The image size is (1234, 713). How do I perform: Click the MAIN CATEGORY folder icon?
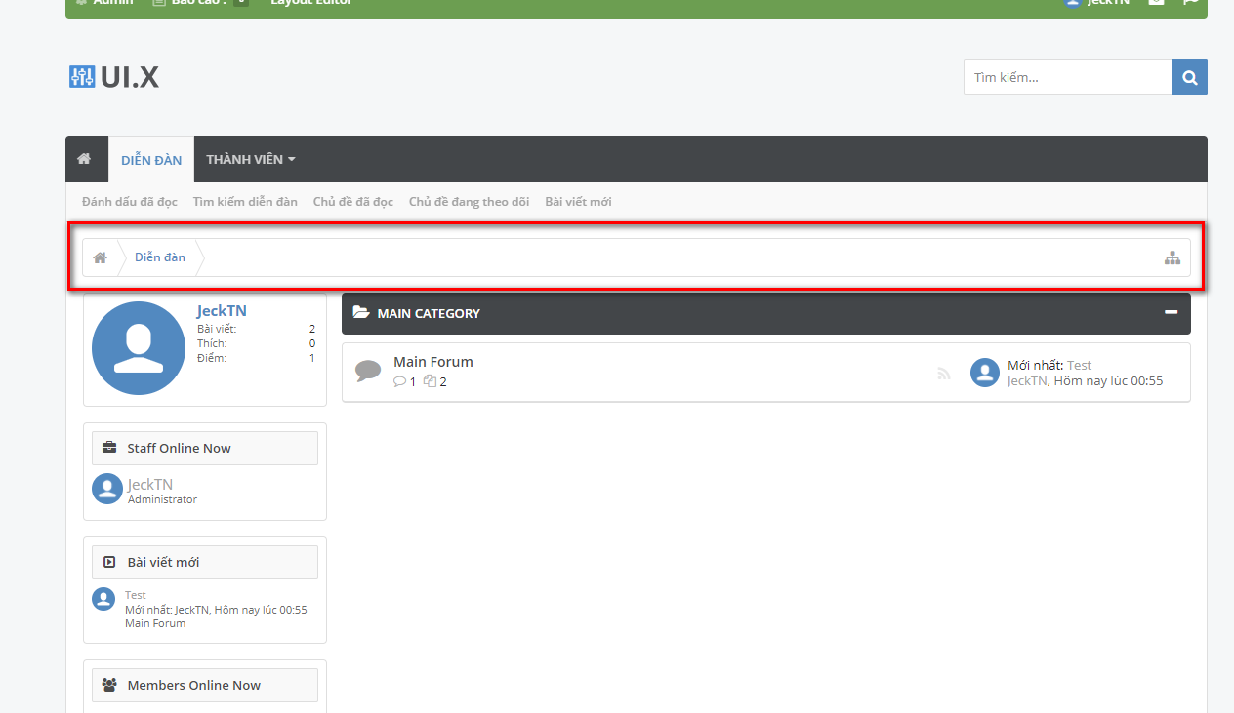[x=361, y=313]
